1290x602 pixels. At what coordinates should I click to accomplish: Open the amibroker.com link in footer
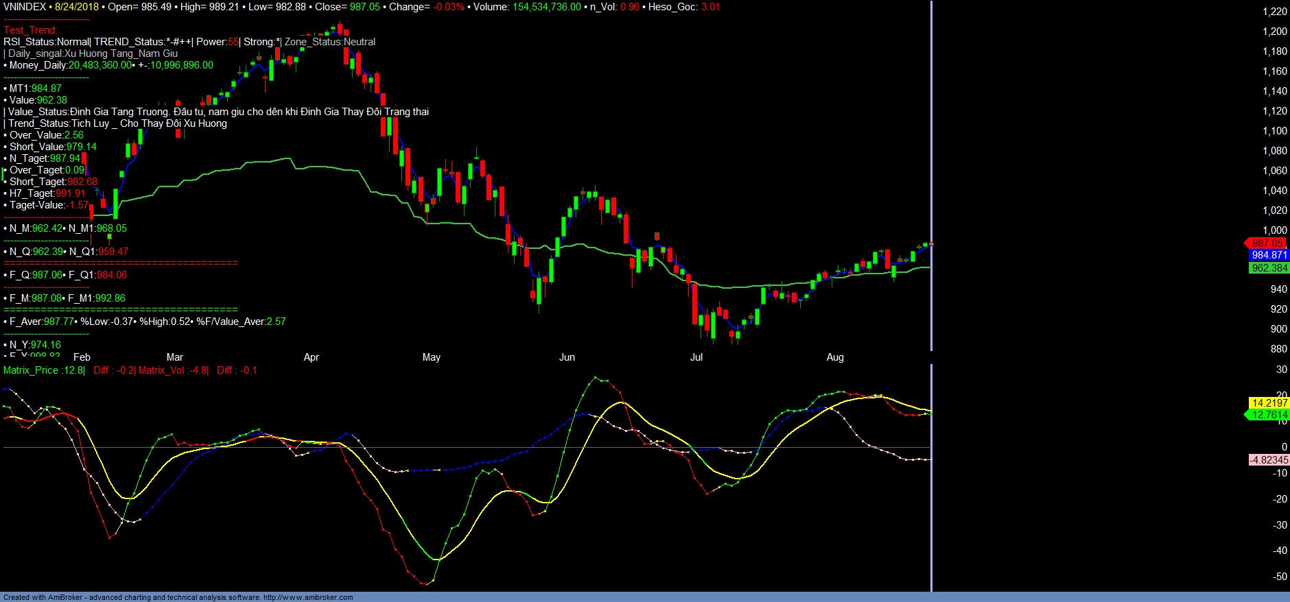(x=308, y=597)
